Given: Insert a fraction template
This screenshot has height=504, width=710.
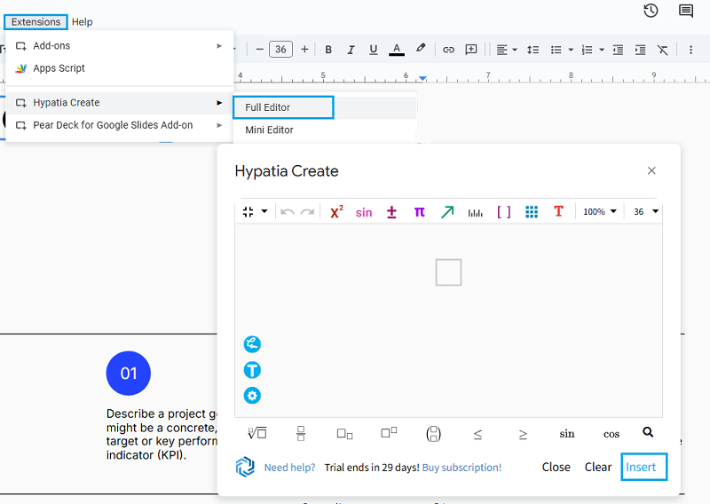Looking at the screenshot, I should [x=301, y=433].
